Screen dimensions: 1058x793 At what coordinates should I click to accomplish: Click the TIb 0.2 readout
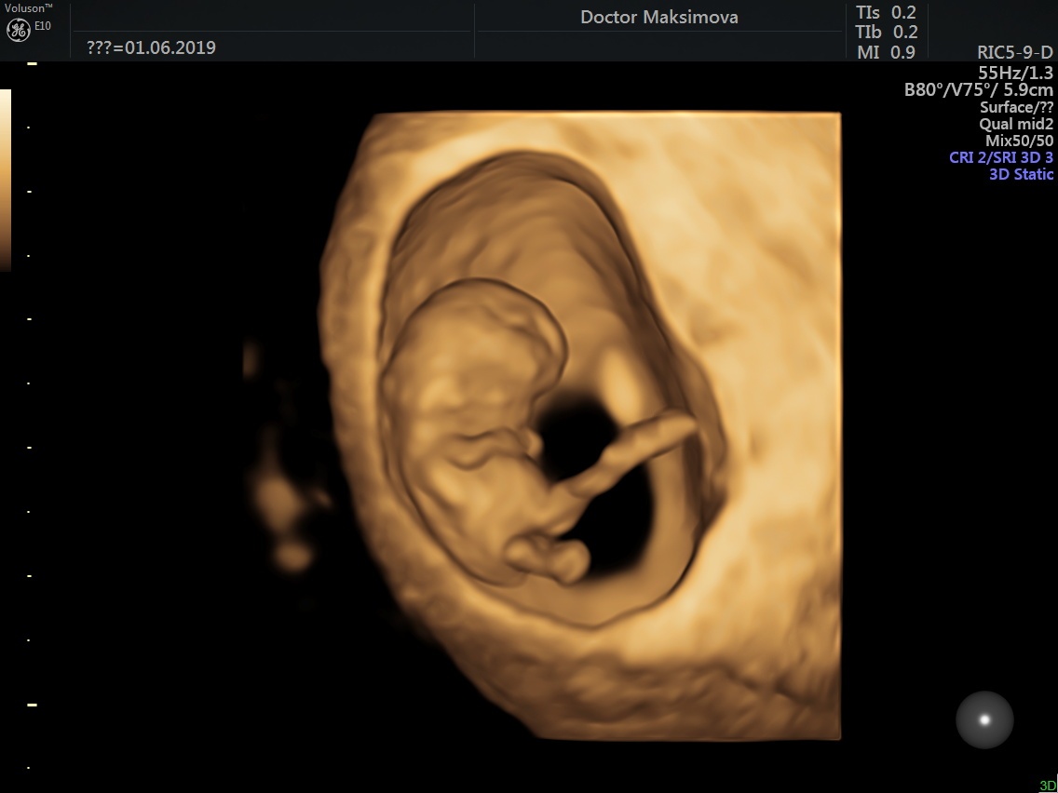tap(887, 32)
